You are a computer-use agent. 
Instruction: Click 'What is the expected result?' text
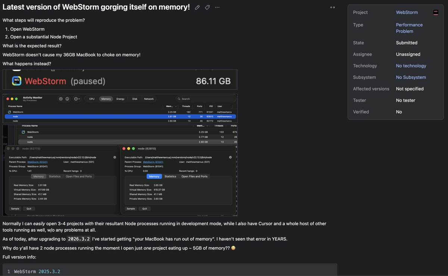pyautogui.click(x=32, y=46)
